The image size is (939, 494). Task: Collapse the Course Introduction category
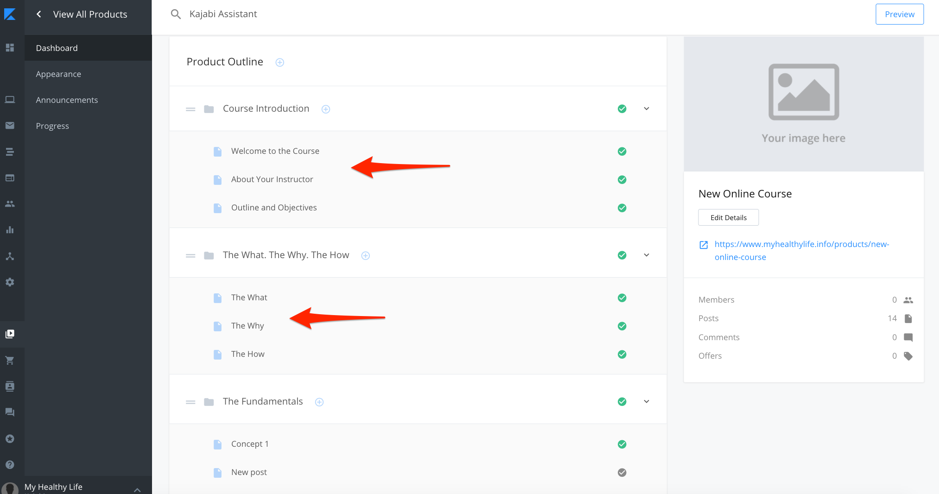coord(646,108)
